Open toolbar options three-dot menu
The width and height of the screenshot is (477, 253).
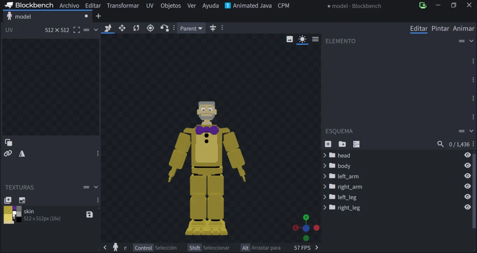point(222,28)
